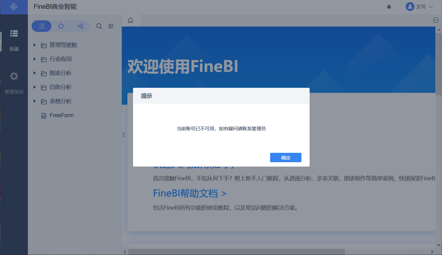Expand the 行业应用 folder arrow
The height and width of the screenshot is (255, 442).
tap(35, 59)
